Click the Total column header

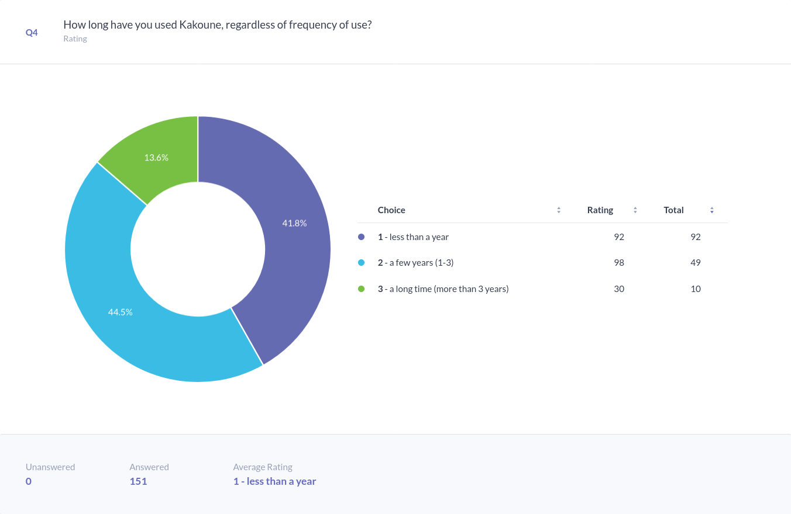tap(673, 210)
